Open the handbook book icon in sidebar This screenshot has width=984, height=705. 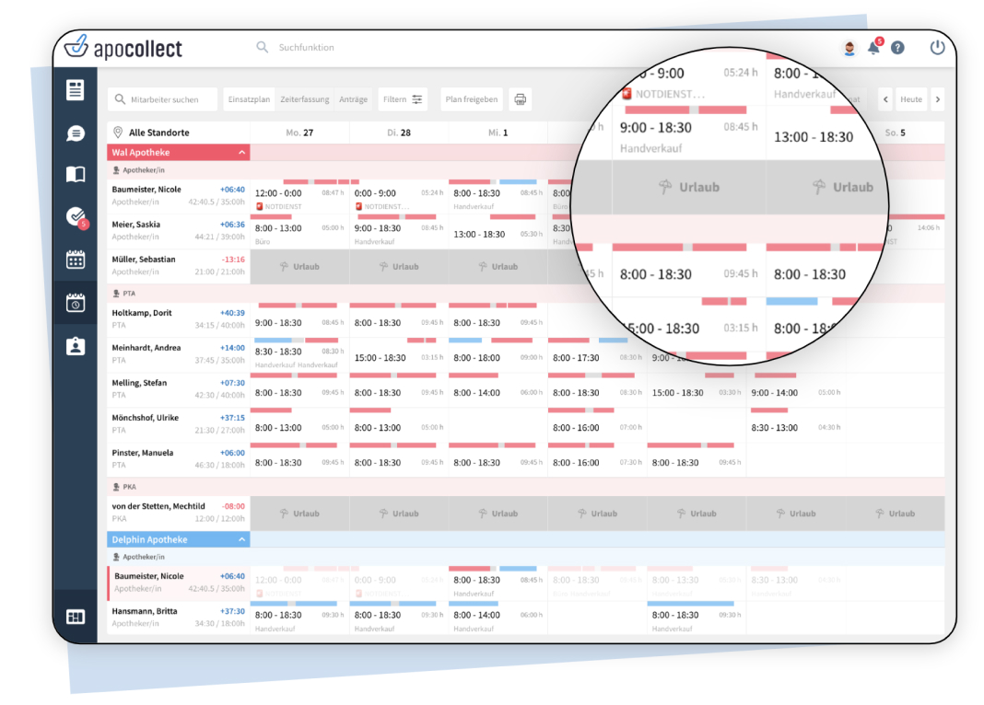click(x=76, y=175)
